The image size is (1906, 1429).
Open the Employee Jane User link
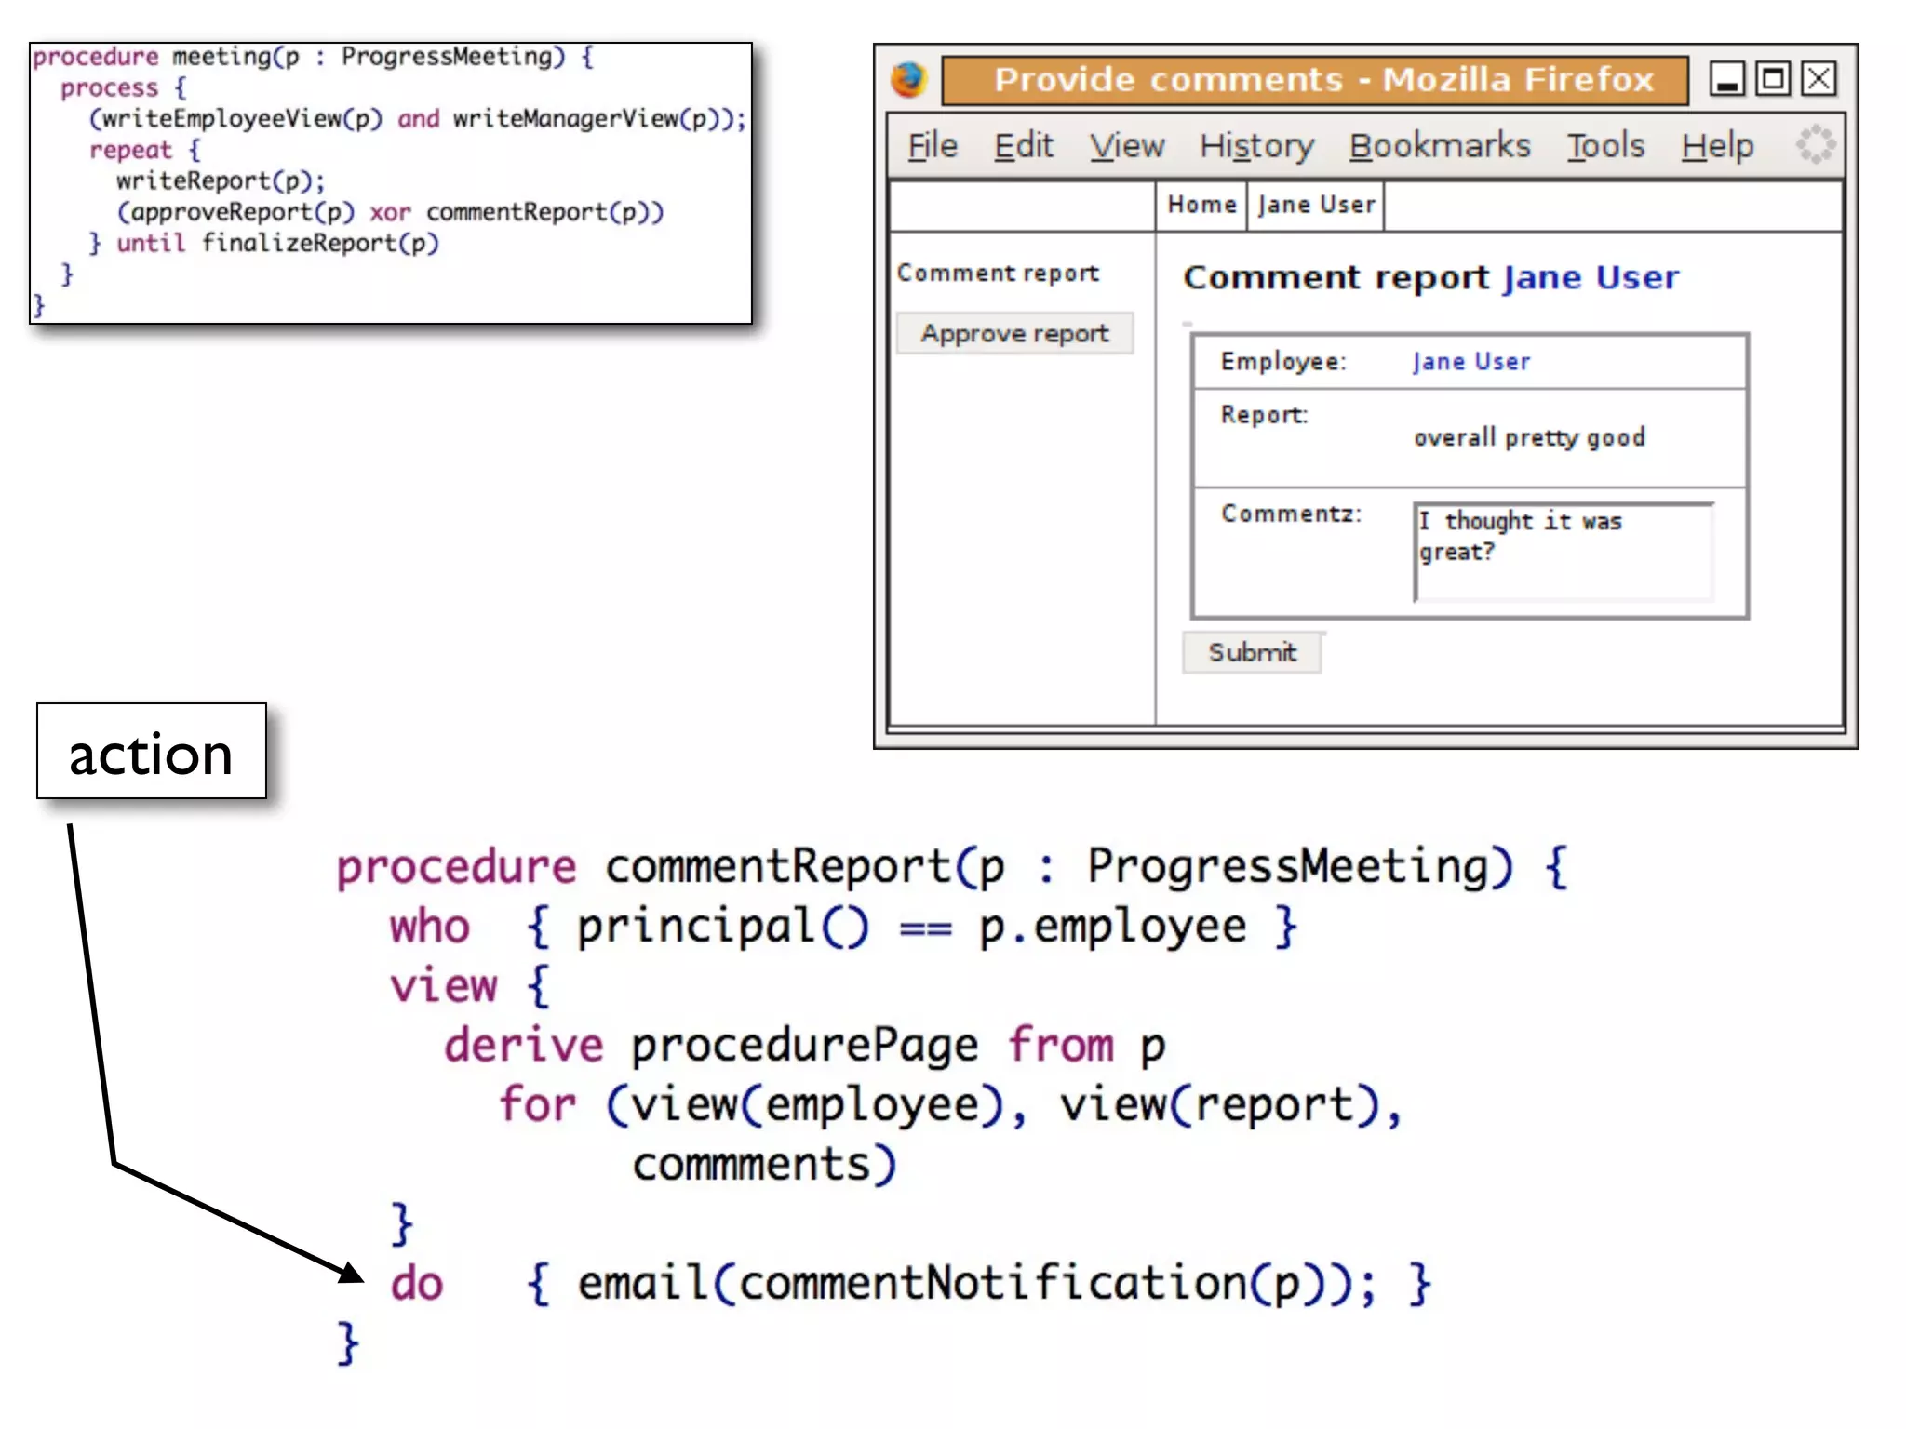(x=1470, y=362)
